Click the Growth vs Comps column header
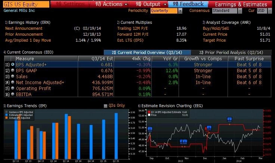The width and height of the screenshot is (275, 163). tap(203, 58)
